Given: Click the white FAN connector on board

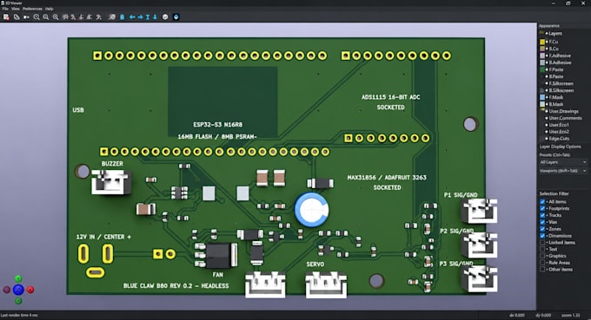Looking at the screenshot, I should [265, 284].
